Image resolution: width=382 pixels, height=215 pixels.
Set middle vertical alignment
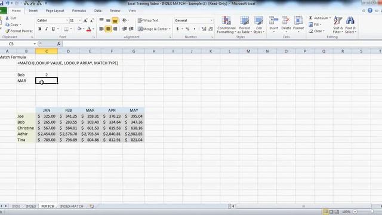tap(108, 20)
